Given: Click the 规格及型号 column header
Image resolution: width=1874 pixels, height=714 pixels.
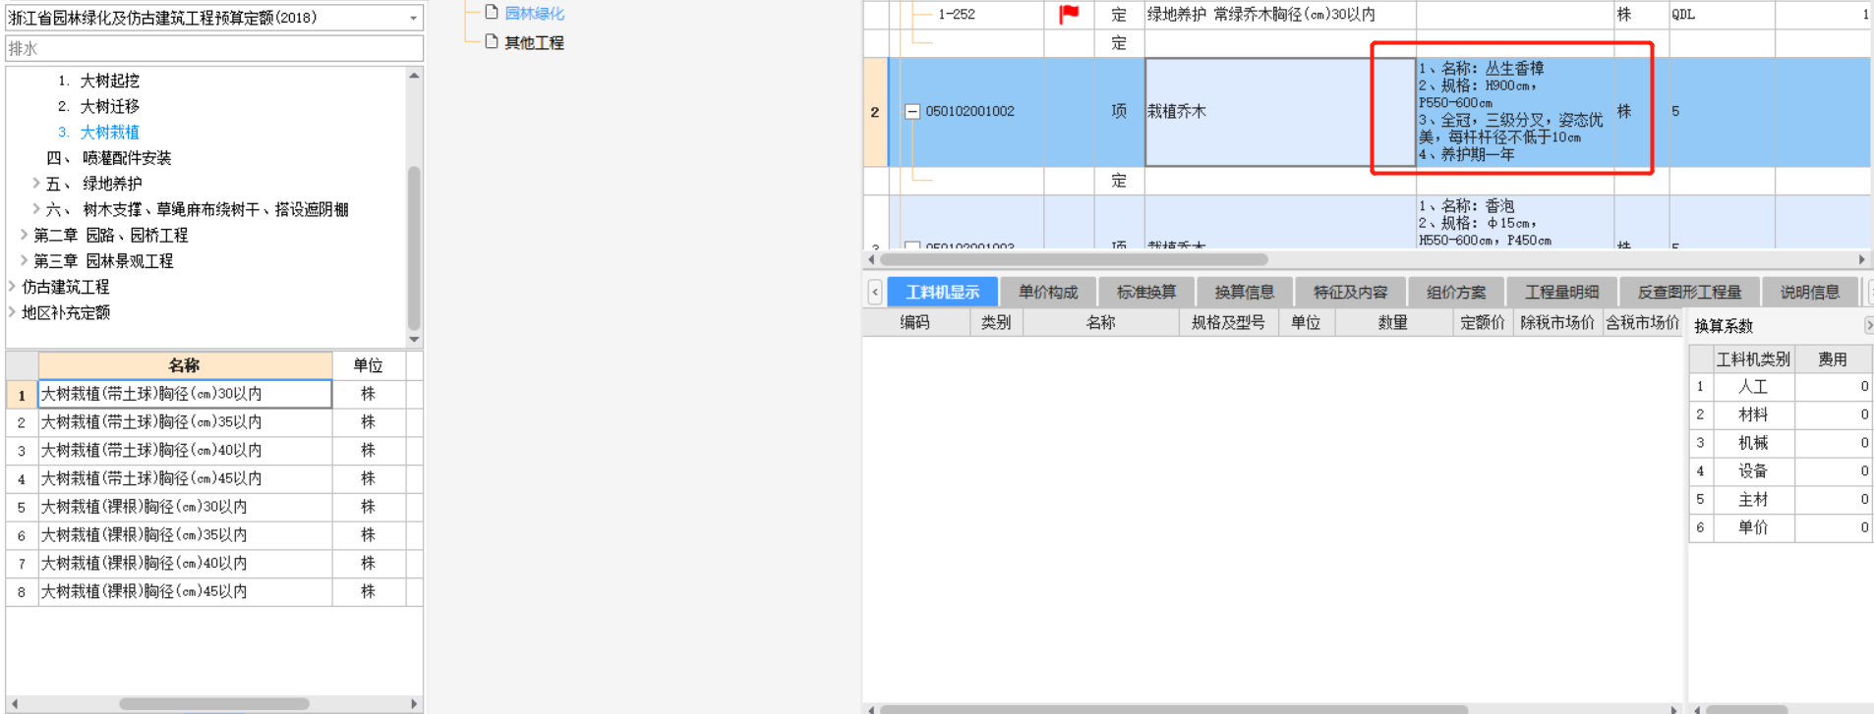Looking at the screenshot, I should (1228, 322).
